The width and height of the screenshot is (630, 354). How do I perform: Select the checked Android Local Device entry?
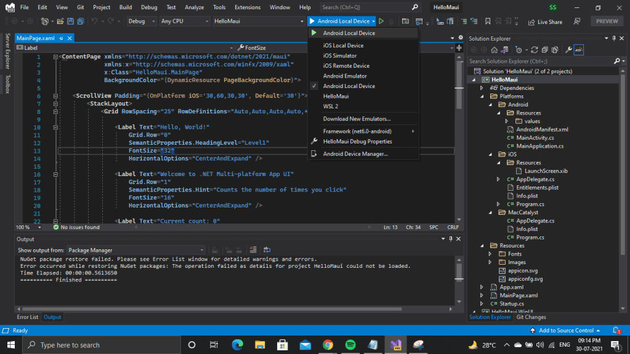point(349,86)
